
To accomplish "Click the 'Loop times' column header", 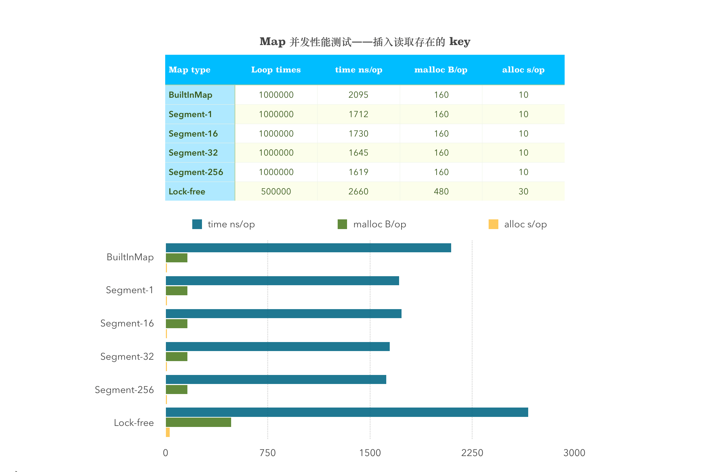I will [x=276, y=70].
